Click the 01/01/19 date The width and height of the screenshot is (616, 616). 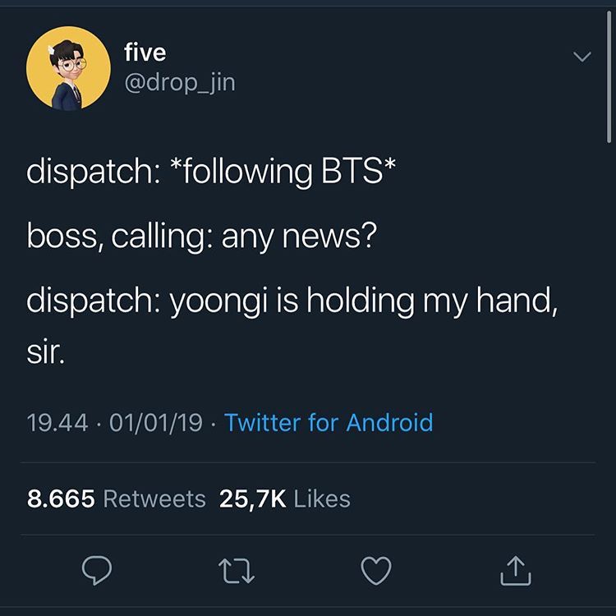tap(156, 423)
